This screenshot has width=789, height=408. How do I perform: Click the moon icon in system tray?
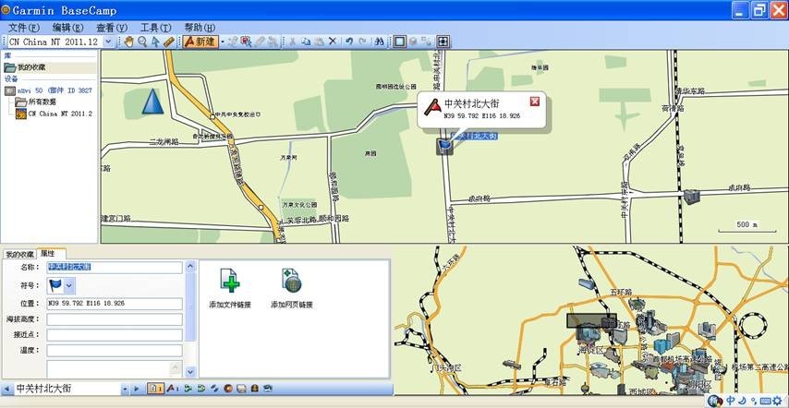pyautogui.click(x=743, y=401)
